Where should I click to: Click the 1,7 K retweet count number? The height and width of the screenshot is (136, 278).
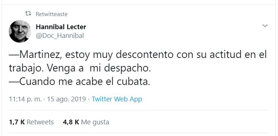tap(17, 122)
